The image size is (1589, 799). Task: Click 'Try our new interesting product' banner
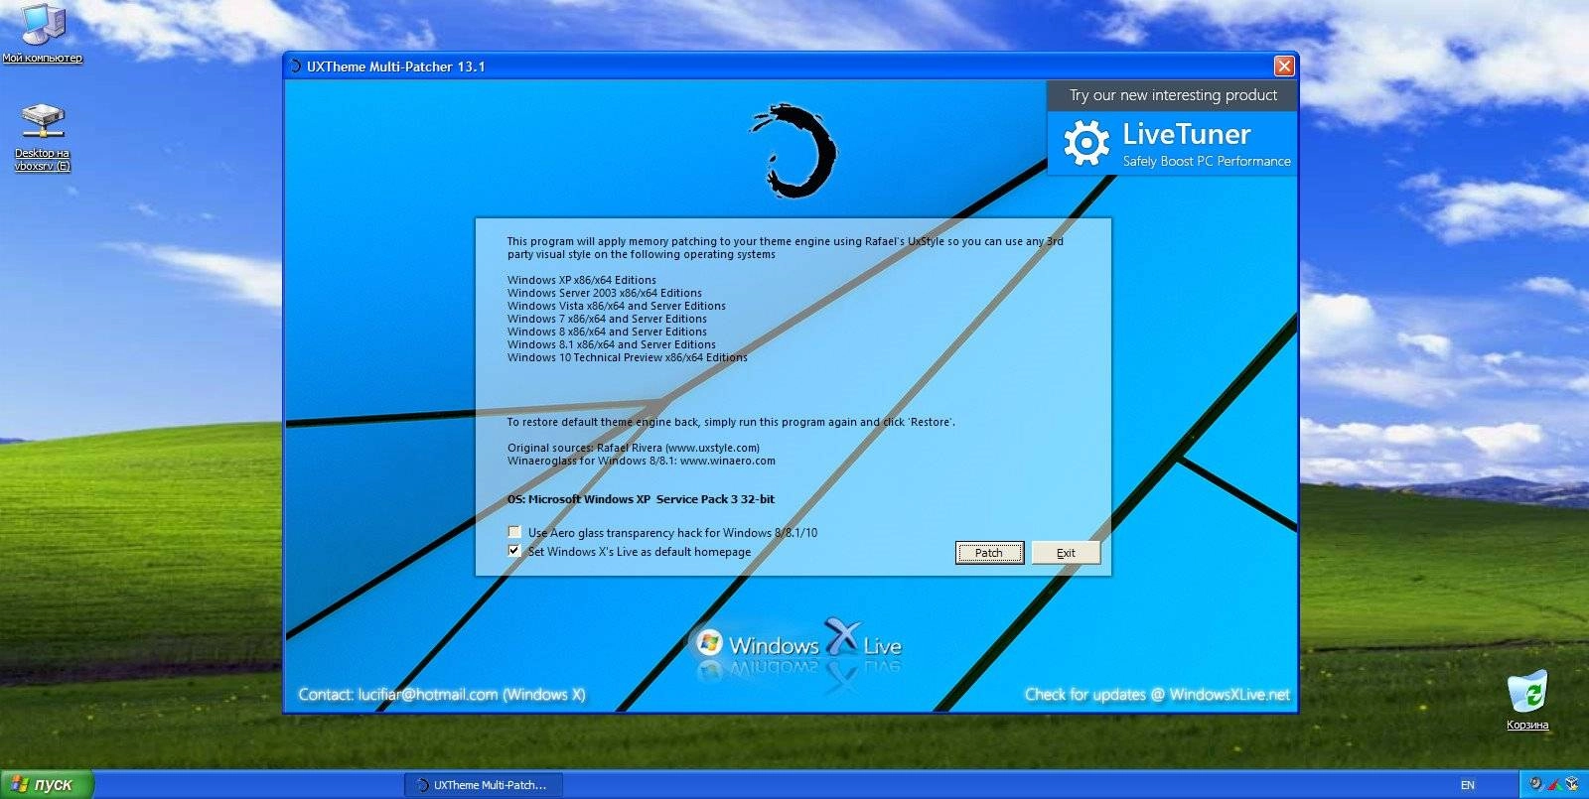[x=1173, y=95]
